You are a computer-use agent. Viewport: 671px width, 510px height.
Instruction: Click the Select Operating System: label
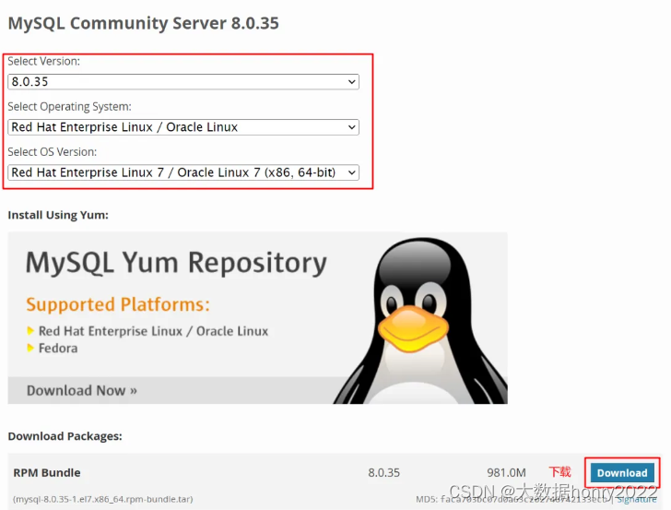pyautogui.click(x=69, y=107)
